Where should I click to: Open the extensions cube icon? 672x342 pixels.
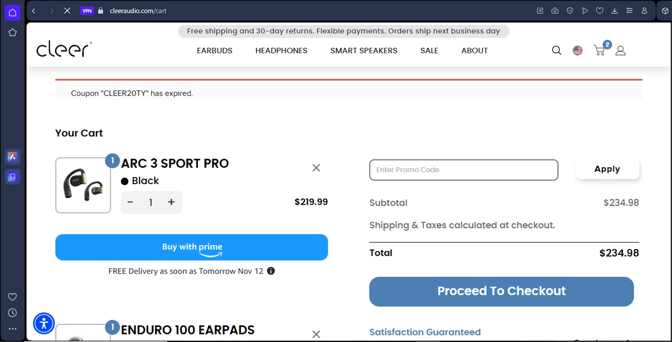point(665,11)
